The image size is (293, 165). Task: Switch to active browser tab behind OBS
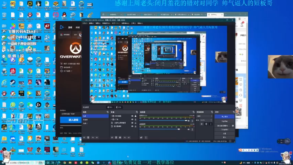point(215,14)
